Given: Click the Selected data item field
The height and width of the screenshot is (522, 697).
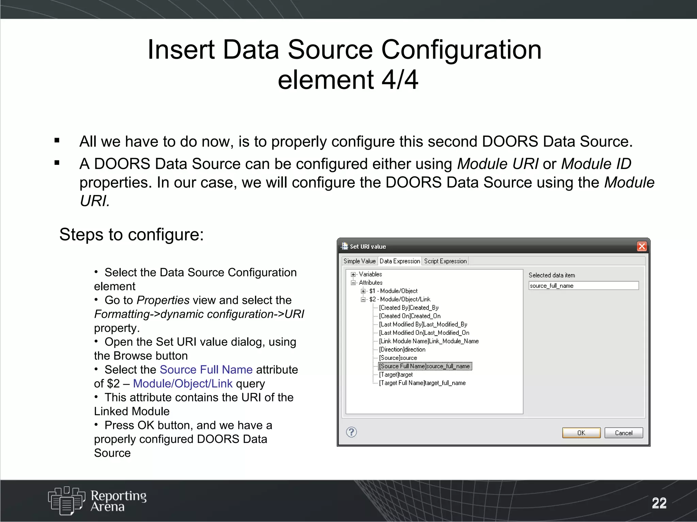Looking at the screenshot, I should (583, 286).
